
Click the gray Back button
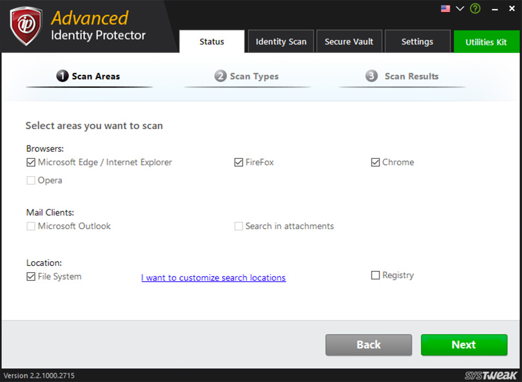point(368,345)
